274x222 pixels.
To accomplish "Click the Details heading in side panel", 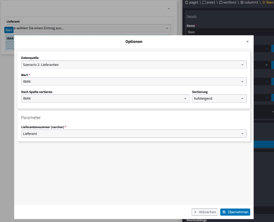I will point(192,17).
